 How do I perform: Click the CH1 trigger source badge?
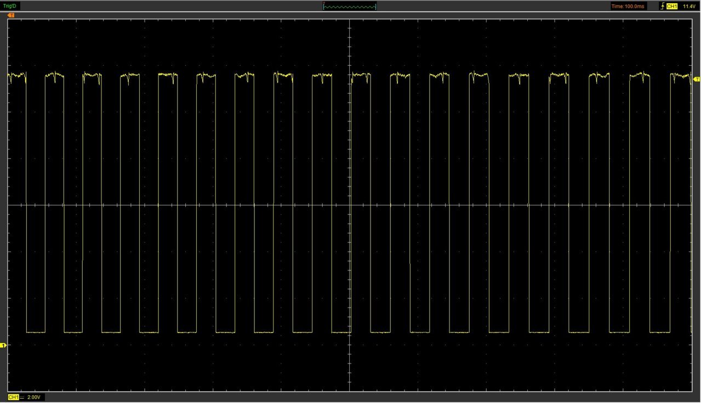tap(672, 6)
